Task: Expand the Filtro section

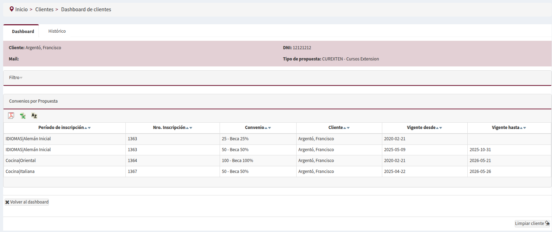Action: coord(15,78)
